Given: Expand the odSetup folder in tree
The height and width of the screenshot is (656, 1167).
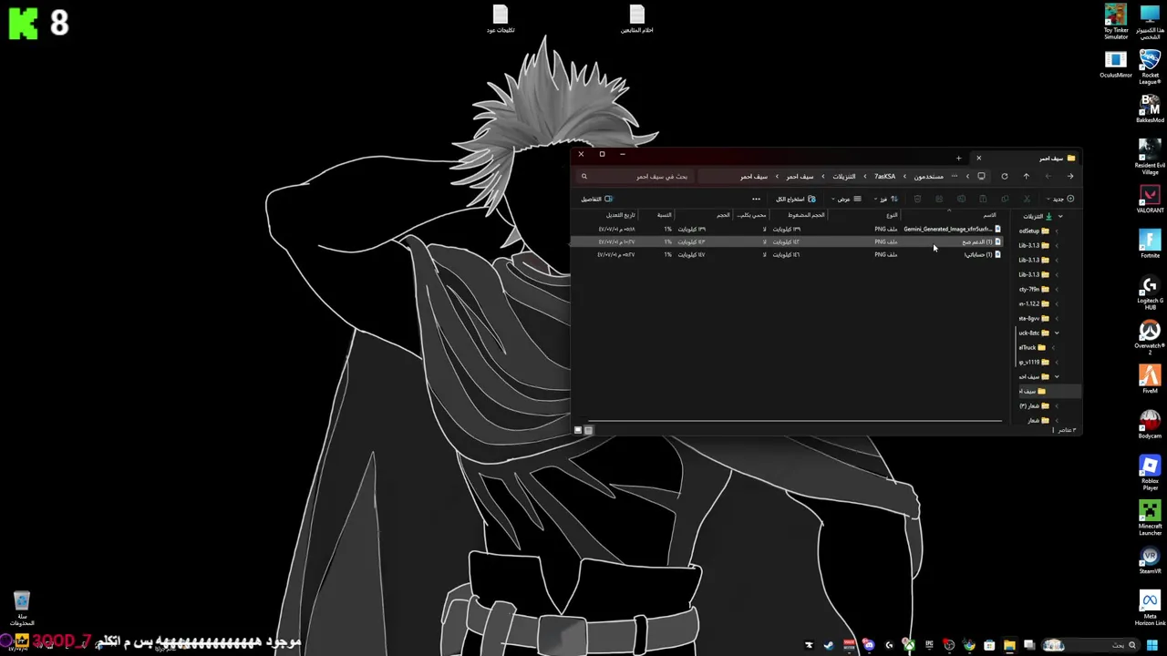Looking at the screenshot, I should 1057,231.
